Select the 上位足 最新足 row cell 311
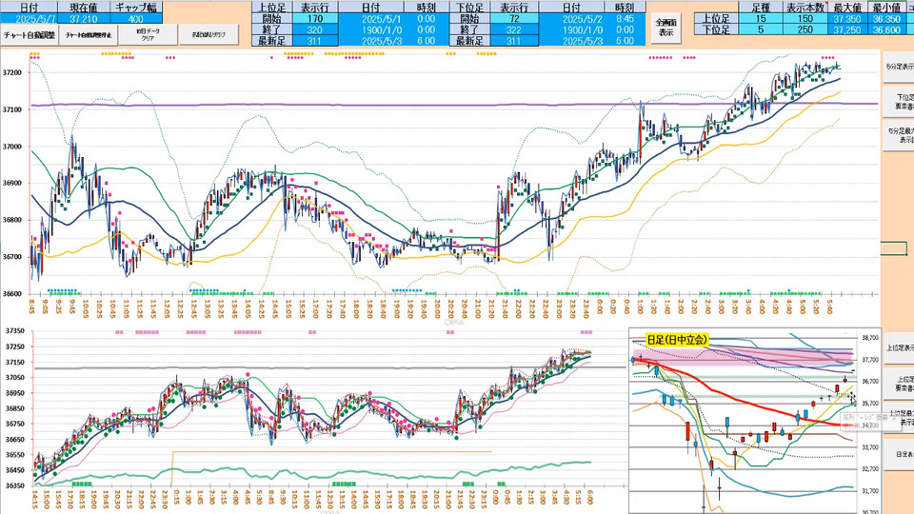Image resolution: width=914 pixels, height=514 pixels. tap(315, 41)
